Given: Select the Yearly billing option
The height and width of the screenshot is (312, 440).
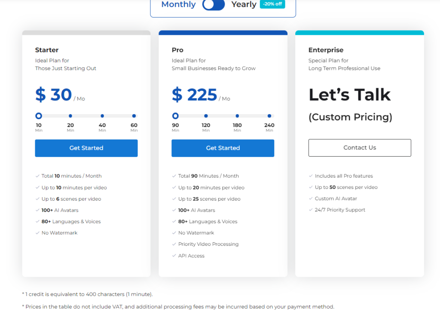Looking at the screenshot, I should (x=244, y=5).
